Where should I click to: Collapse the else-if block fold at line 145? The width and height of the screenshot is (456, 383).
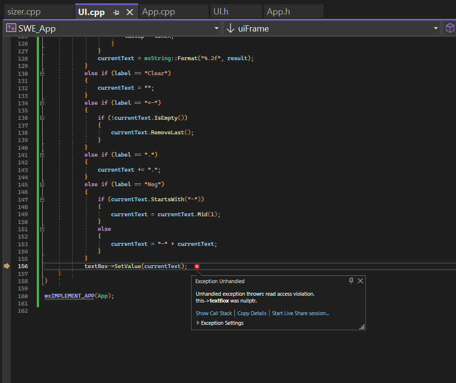[x=42, y=184]
